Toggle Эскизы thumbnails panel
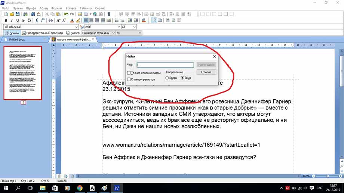Image resolution: width=344 pixels, height=193 pixels. (x=12, y=33)
